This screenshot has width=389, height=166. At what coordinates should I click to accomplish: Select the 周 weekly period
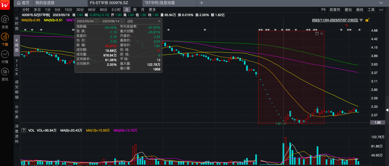135,10
